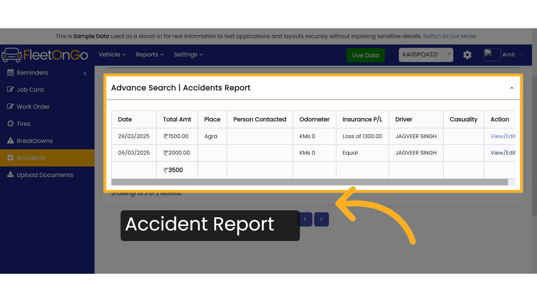Click the Reminders calendar icon
This screenshot has height=302, width=537.
pos(10,72)
